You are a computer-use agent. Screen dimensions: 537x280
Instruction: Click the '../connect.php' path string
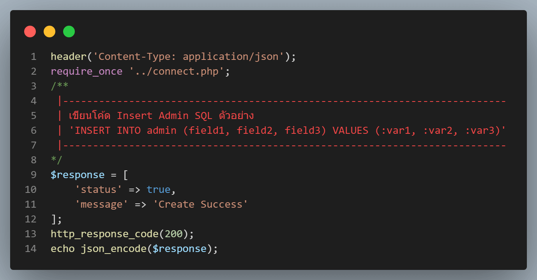coord(177,72)
